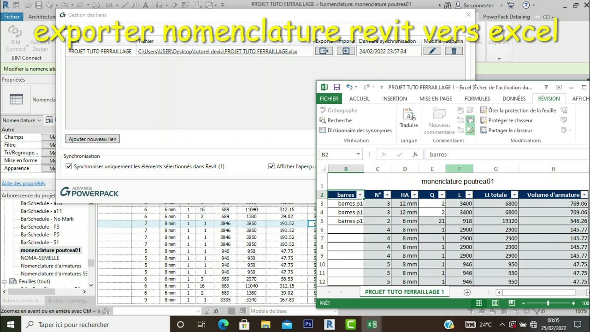Screen dimensions: 590x332
Task: Select BarSchedule - No Mark in project browser
Action: tap(47, 219)
